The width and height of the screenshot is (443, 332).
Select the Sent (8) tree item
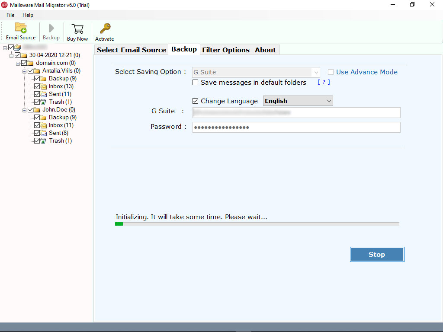tap(58, 133)
